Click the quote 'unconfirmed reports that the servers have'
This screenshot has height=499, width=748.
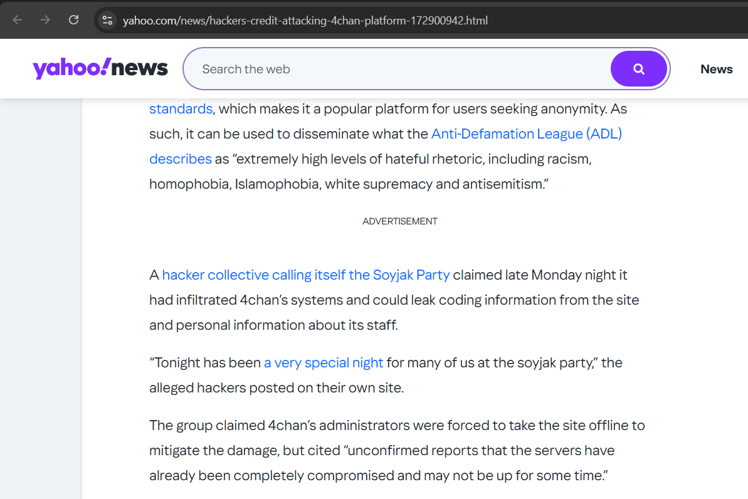[x=480, y=450]
